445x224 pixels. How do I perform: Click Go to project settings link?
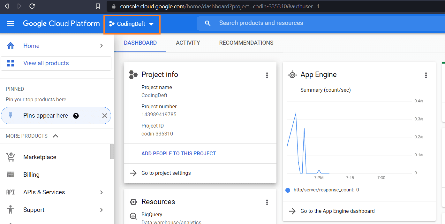[166, 173]
